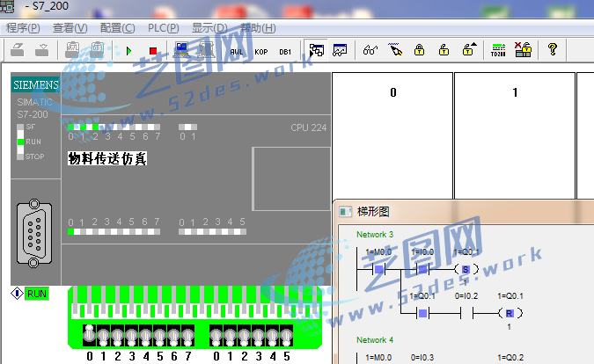Open the KOP ladder view
This screenshot has height=364, width=594.
261,52
